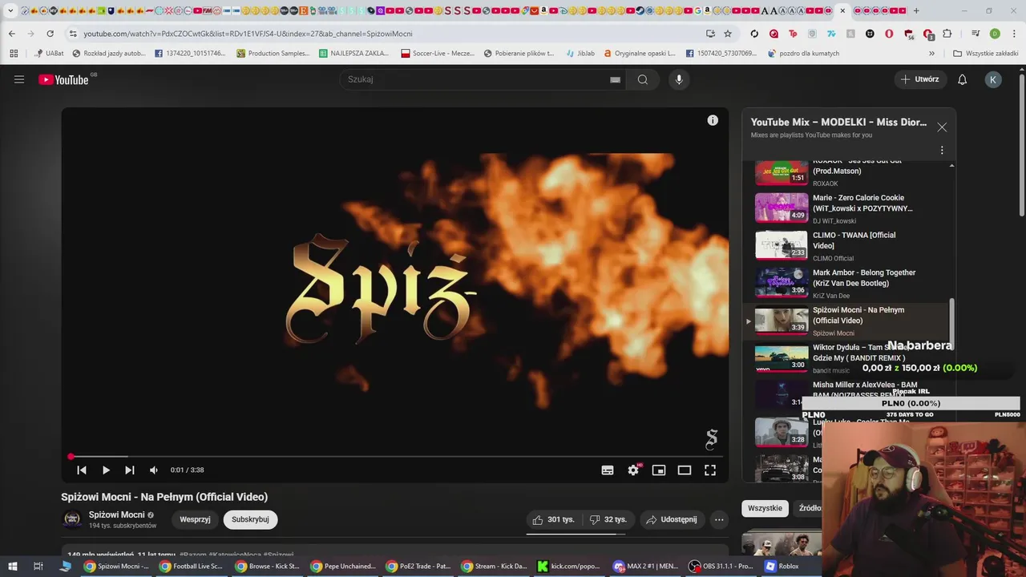Open more actions three-dot menu under video
The height and width of the screenshot is (577, 1026).
[719, 519]
